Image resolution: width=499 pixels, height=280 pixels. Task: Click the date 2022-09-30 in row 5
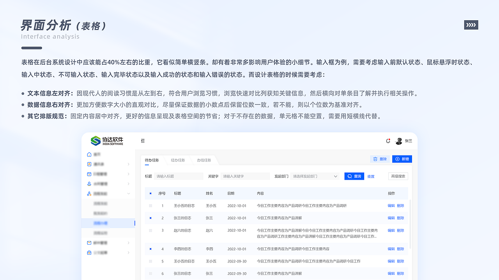(x=237, y=261)
